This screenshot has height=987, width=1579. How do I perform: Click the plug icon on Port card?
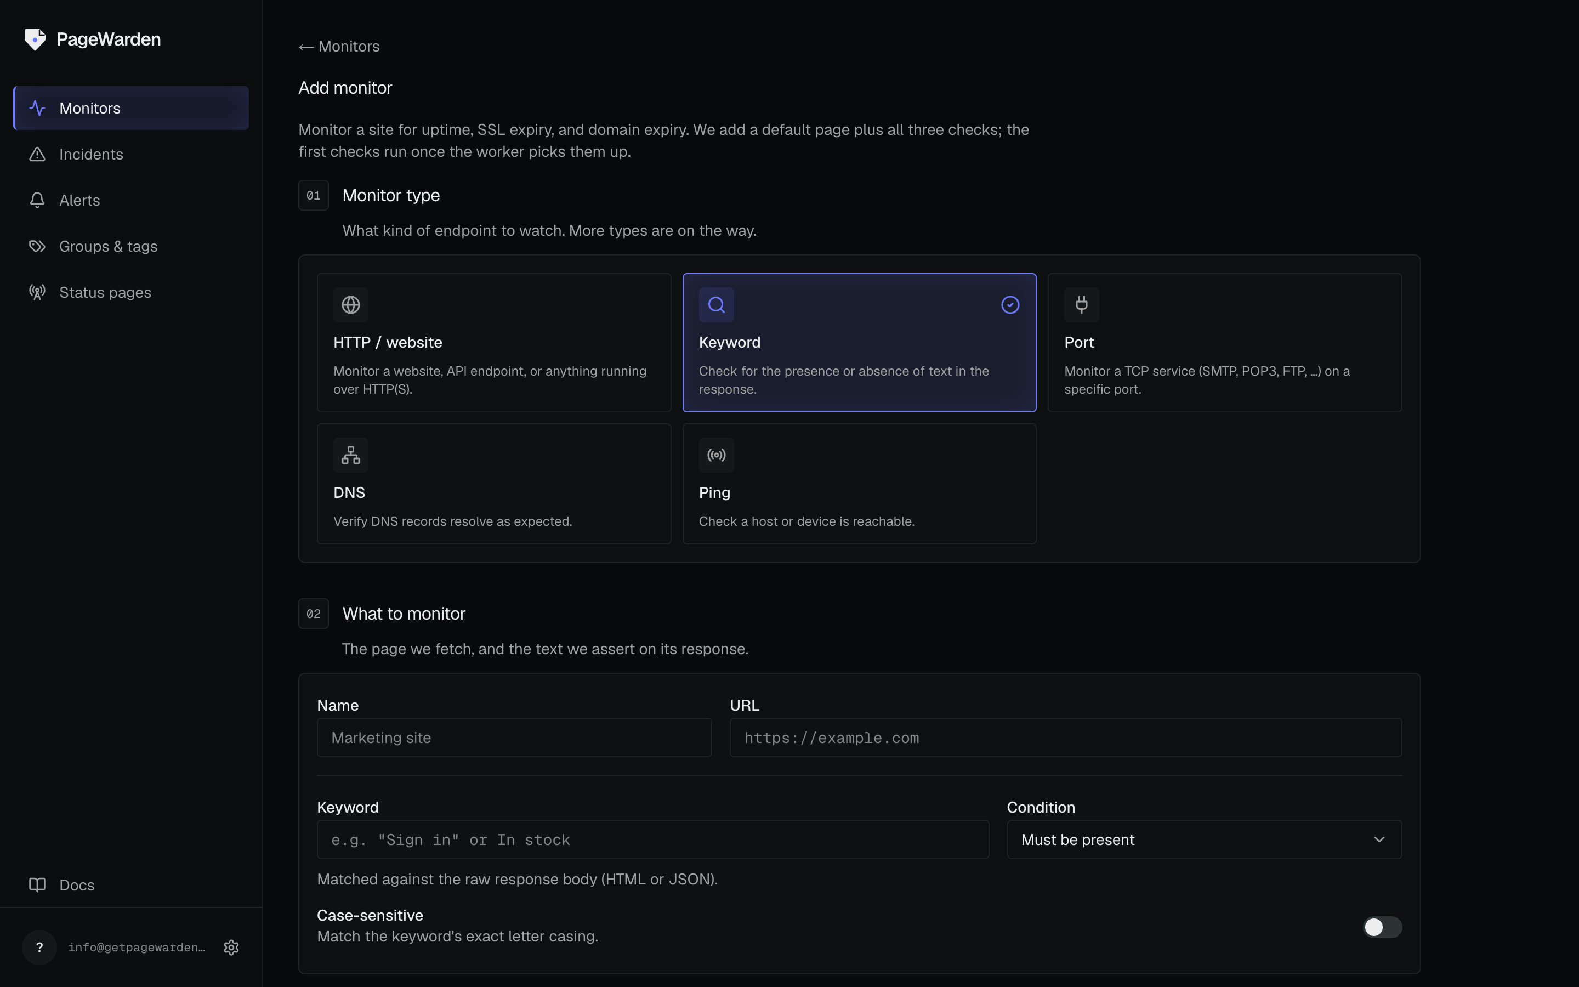[x=1082, y=305]
